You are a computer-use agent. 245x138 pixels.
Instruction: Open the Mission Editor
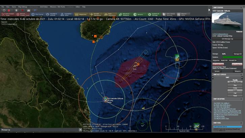pyautogui.click(x=183, y=15)
